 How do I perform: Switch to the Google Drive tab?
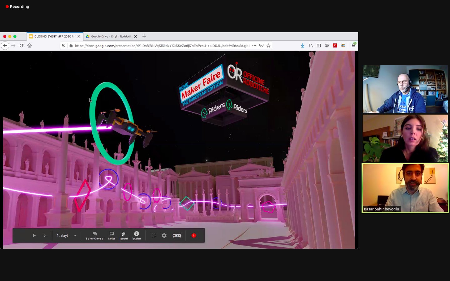tap(112, 37)
